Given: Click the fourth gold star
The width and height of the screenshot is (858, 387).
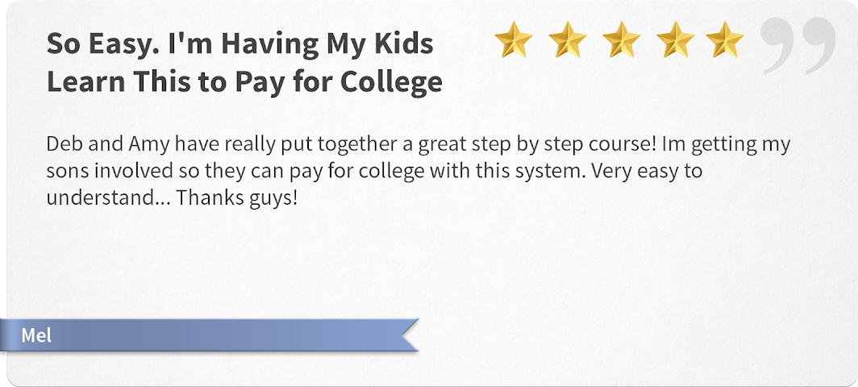Looking at the screenshot, I should [673, 40].
